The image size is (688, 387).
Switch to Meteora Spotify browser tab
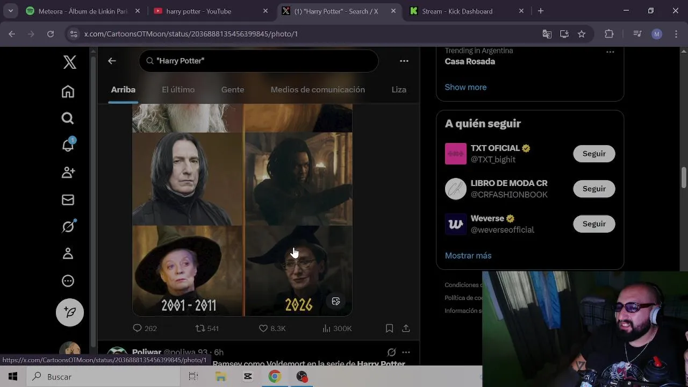[x=83, y=11]
